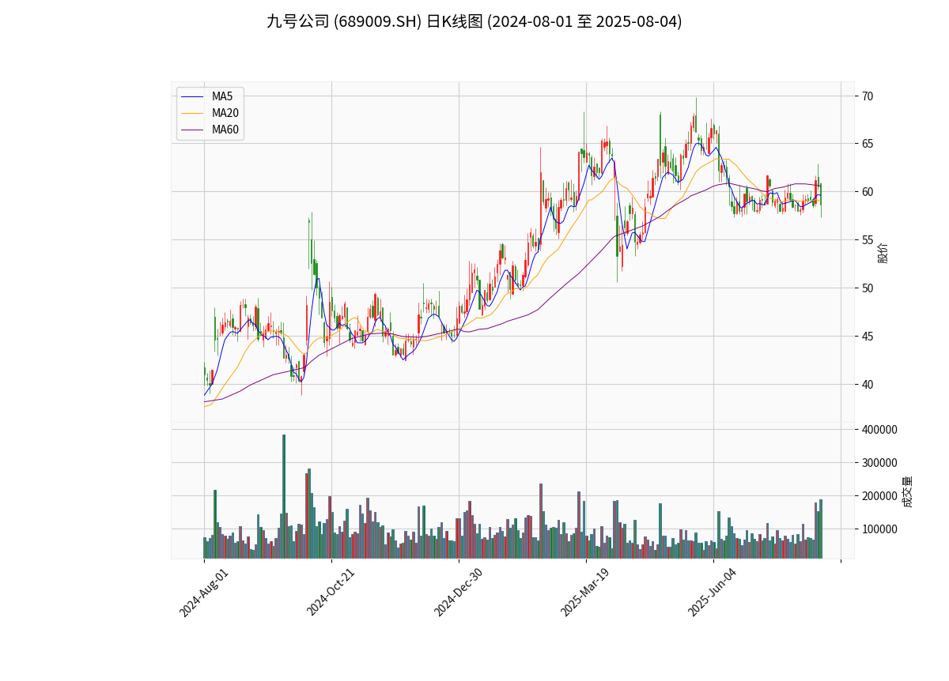Image resolution: width=949 pixels, height=681 pixels.
Task: Click the blue MA5 legend line sample
Action: click(193, 97)
